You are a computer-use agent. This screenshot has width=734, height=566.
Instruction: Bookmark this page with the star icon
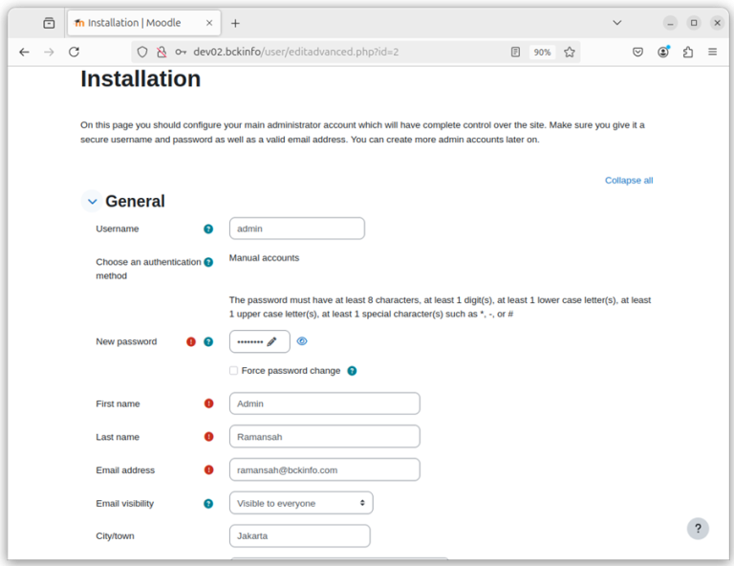point(570,52)
